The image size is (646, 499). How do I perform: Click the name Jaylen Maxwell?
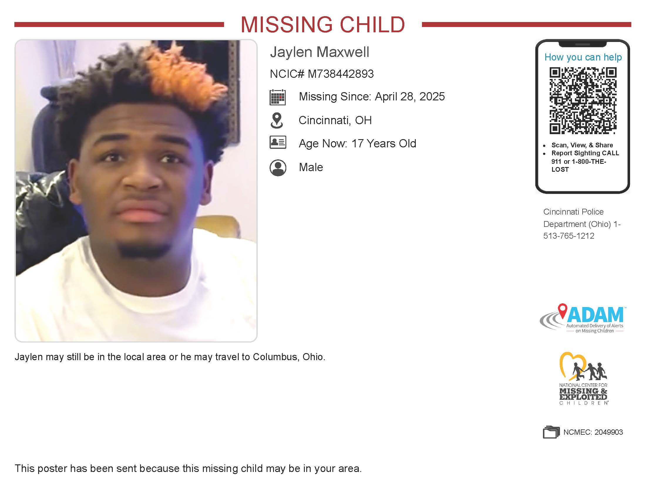click(x=319, y=52)
